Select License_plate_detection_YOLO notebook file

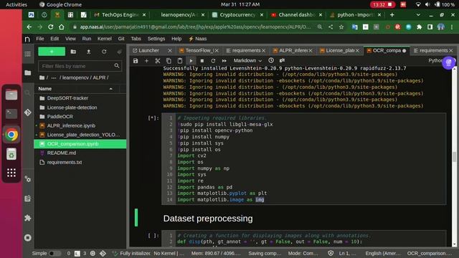pos(80,135)
